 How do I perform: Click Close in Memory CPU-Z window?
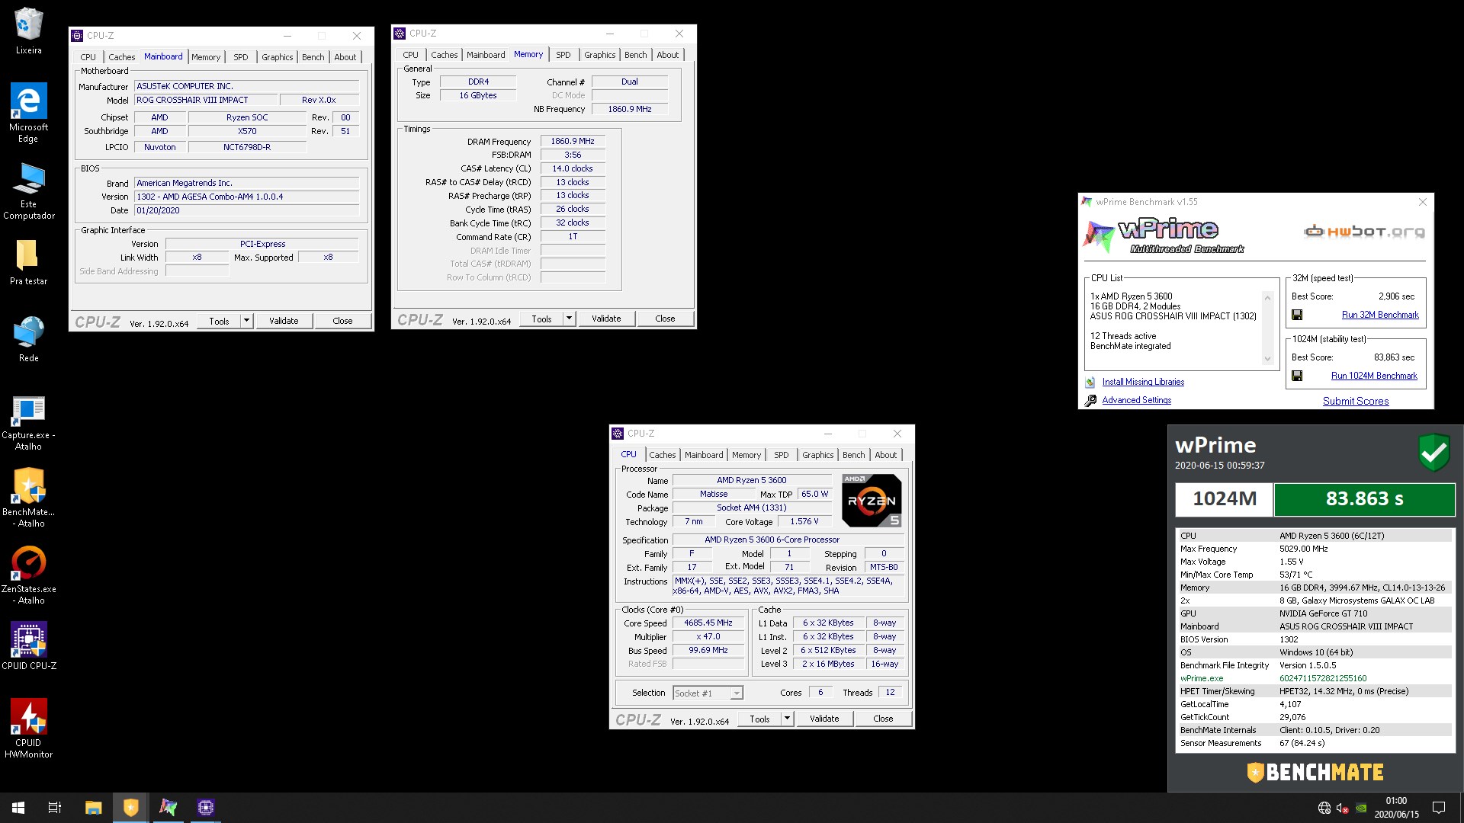click(x=665, y=319)
